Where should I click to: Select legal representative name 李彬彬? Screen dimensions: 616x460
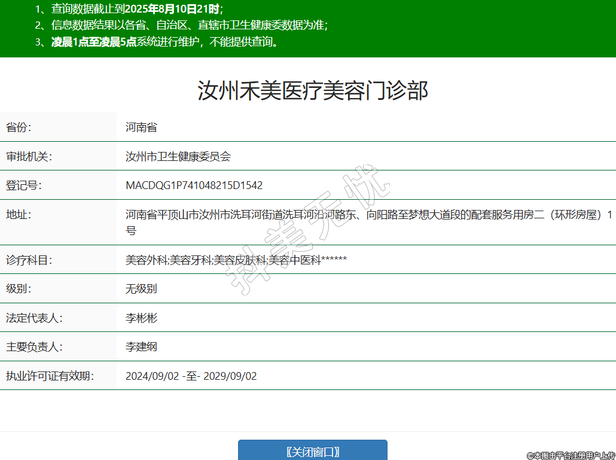(x=141, y=318)
